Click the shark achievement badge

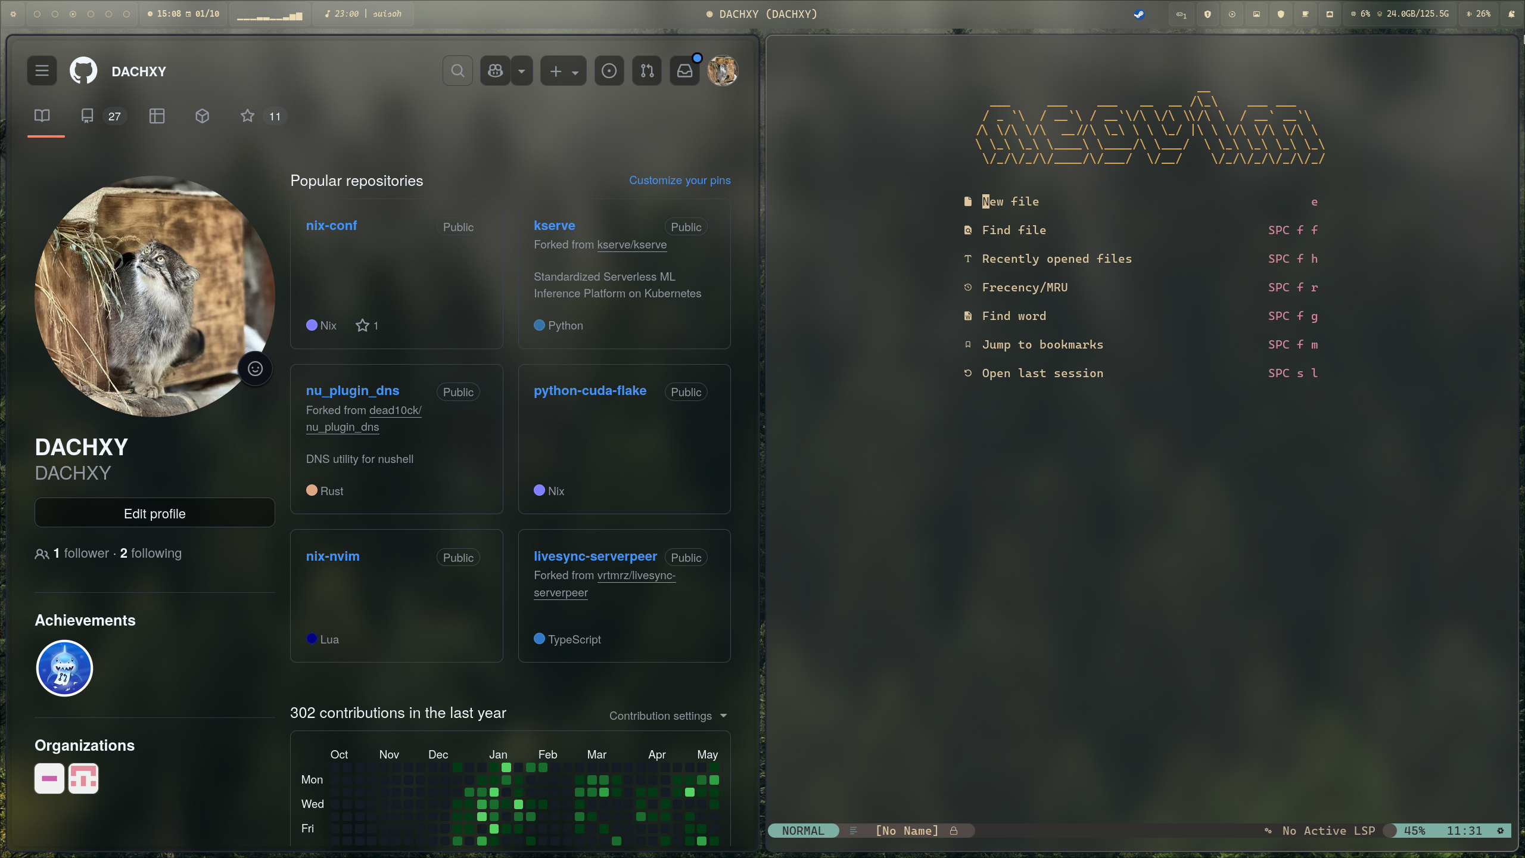point(64,668)
